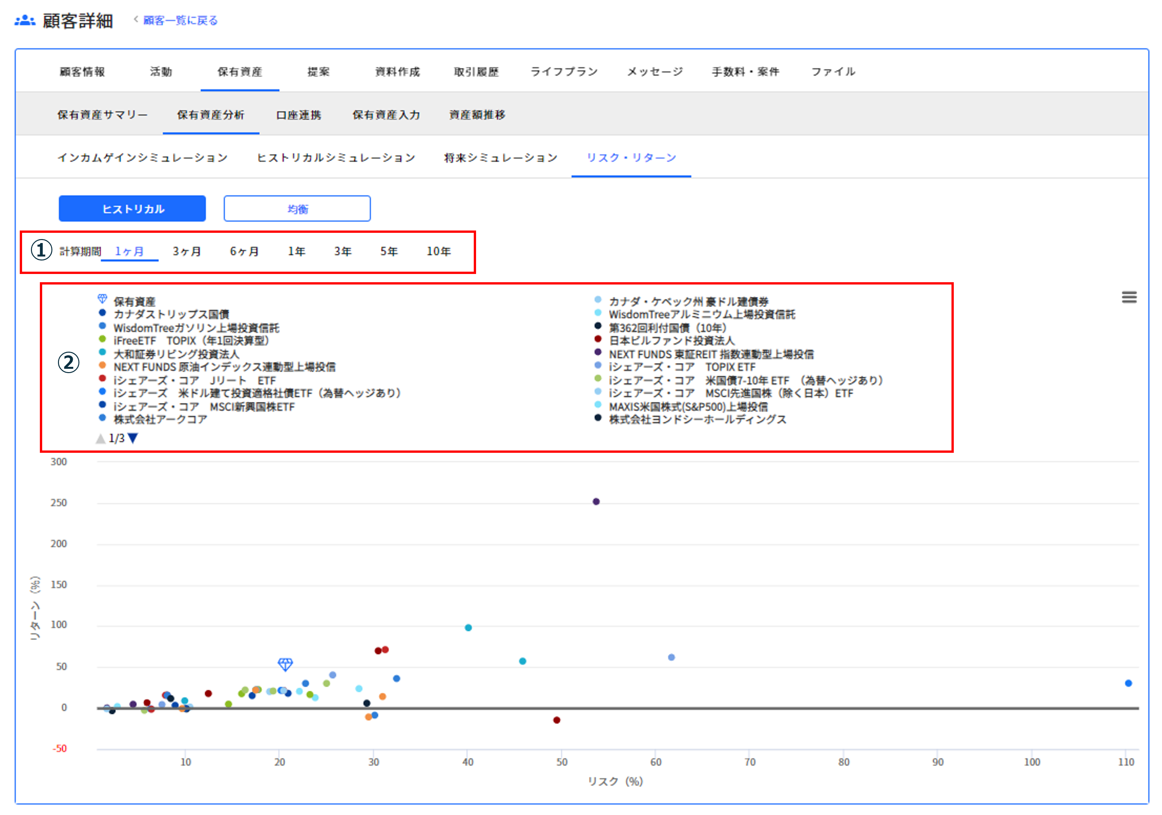This screenshot has height=815, width=1162.
Task: Toggle カナダストリップス国債 legend series
Action: [171, 314]
